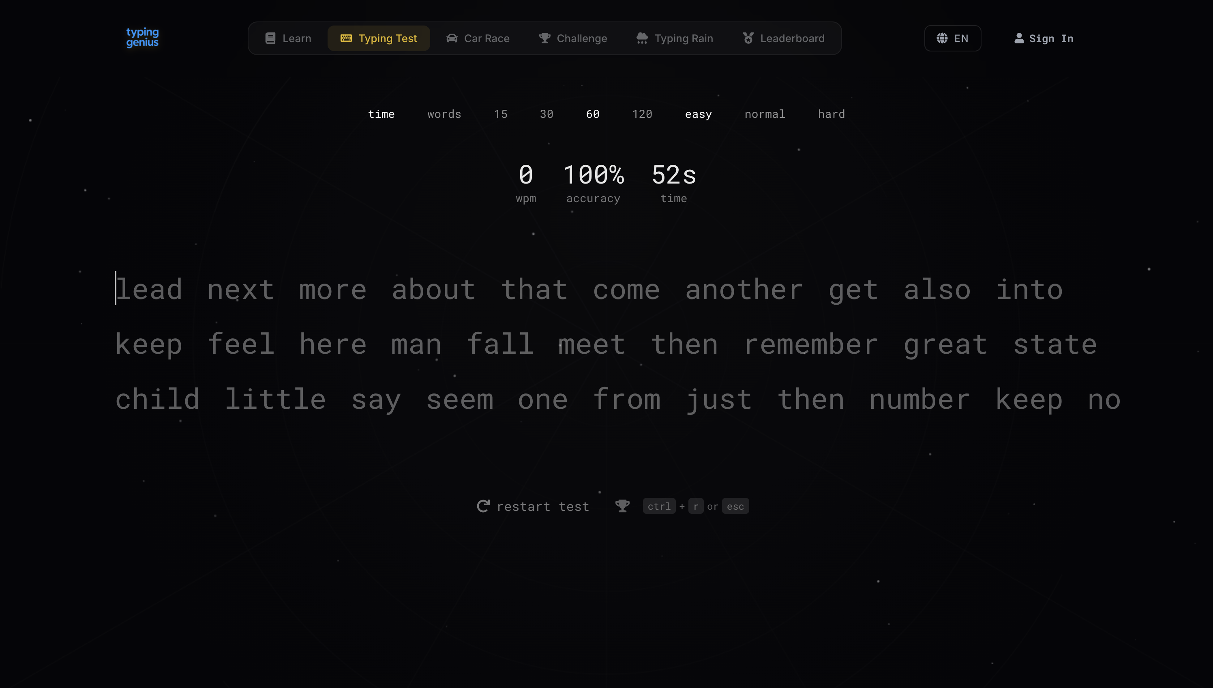Click the Learn book icon

point(270,38)
